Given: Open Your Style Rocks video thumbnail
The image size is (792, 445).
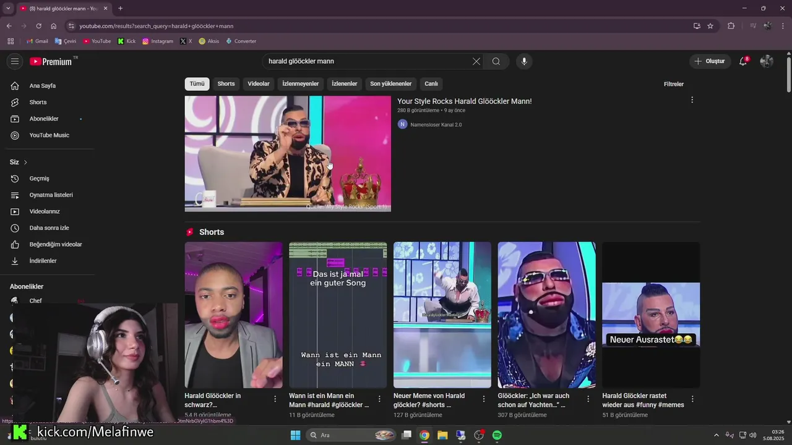Looking at the screenshot, I should click(288, 153).
